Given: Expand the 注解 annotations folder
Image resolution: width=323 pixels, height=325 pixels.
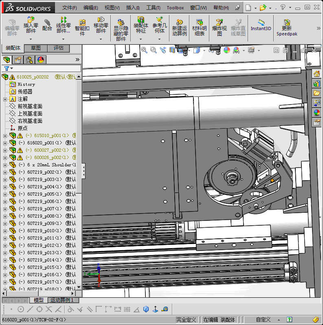Looking at the screenshot, I should tap(5, 99).
